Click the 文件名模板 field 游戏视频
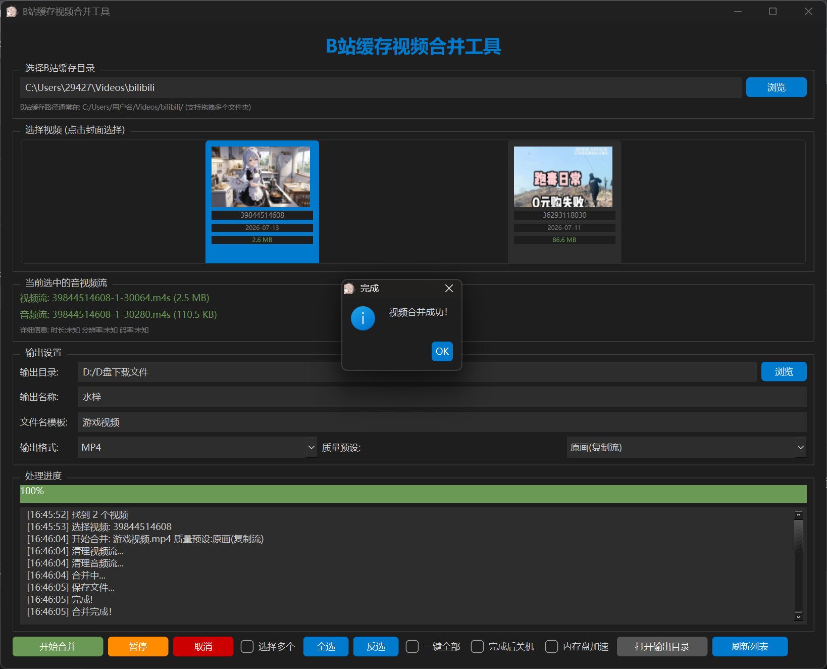This screenshot has height=669, width=827. click(442, 422)
